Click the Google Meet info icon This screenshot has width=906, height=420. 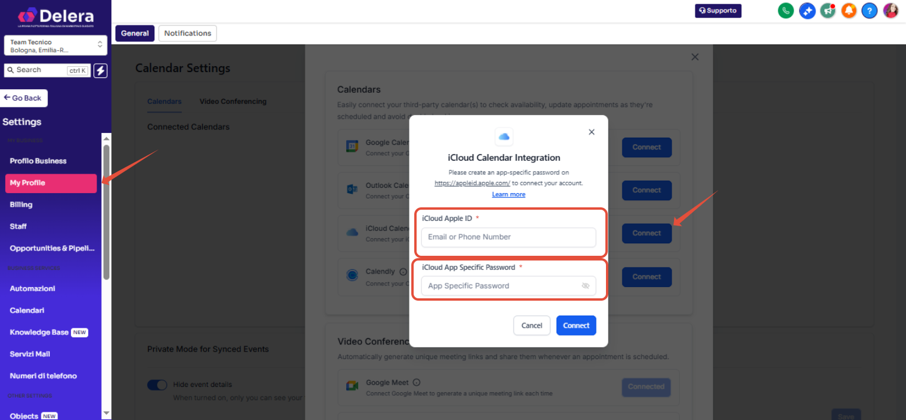click(x=417, y=382)
